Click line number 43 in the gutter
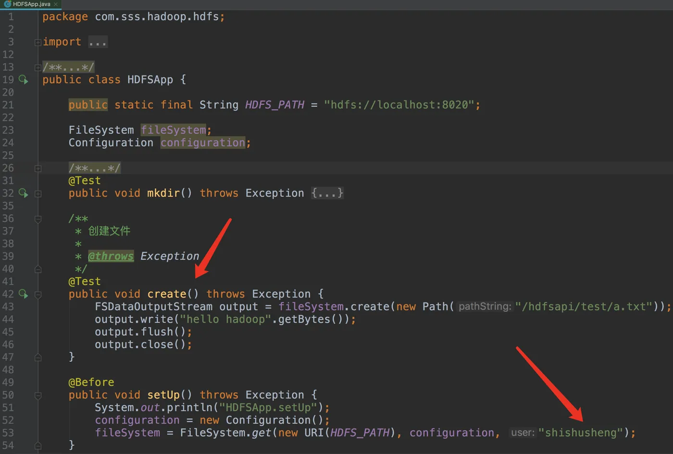The image size is (673, 454). (x=8, y=306)
